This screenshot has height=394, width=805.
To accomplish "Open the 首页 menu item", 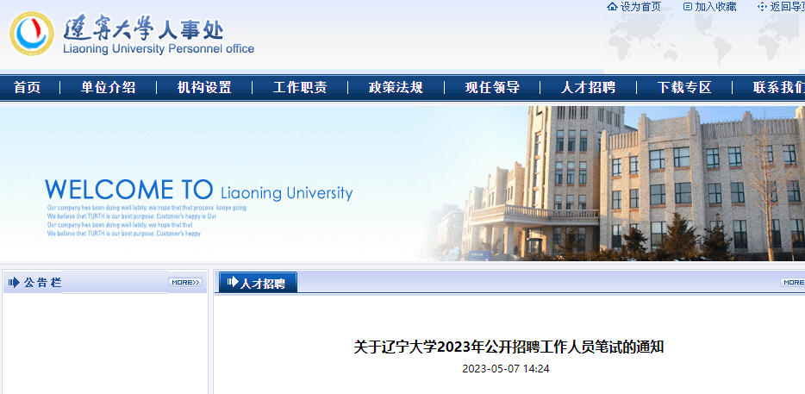I will 28,87.
